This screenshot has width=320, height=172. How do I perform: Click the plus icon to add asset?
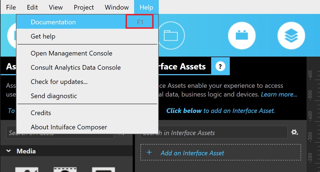[149, 153]
